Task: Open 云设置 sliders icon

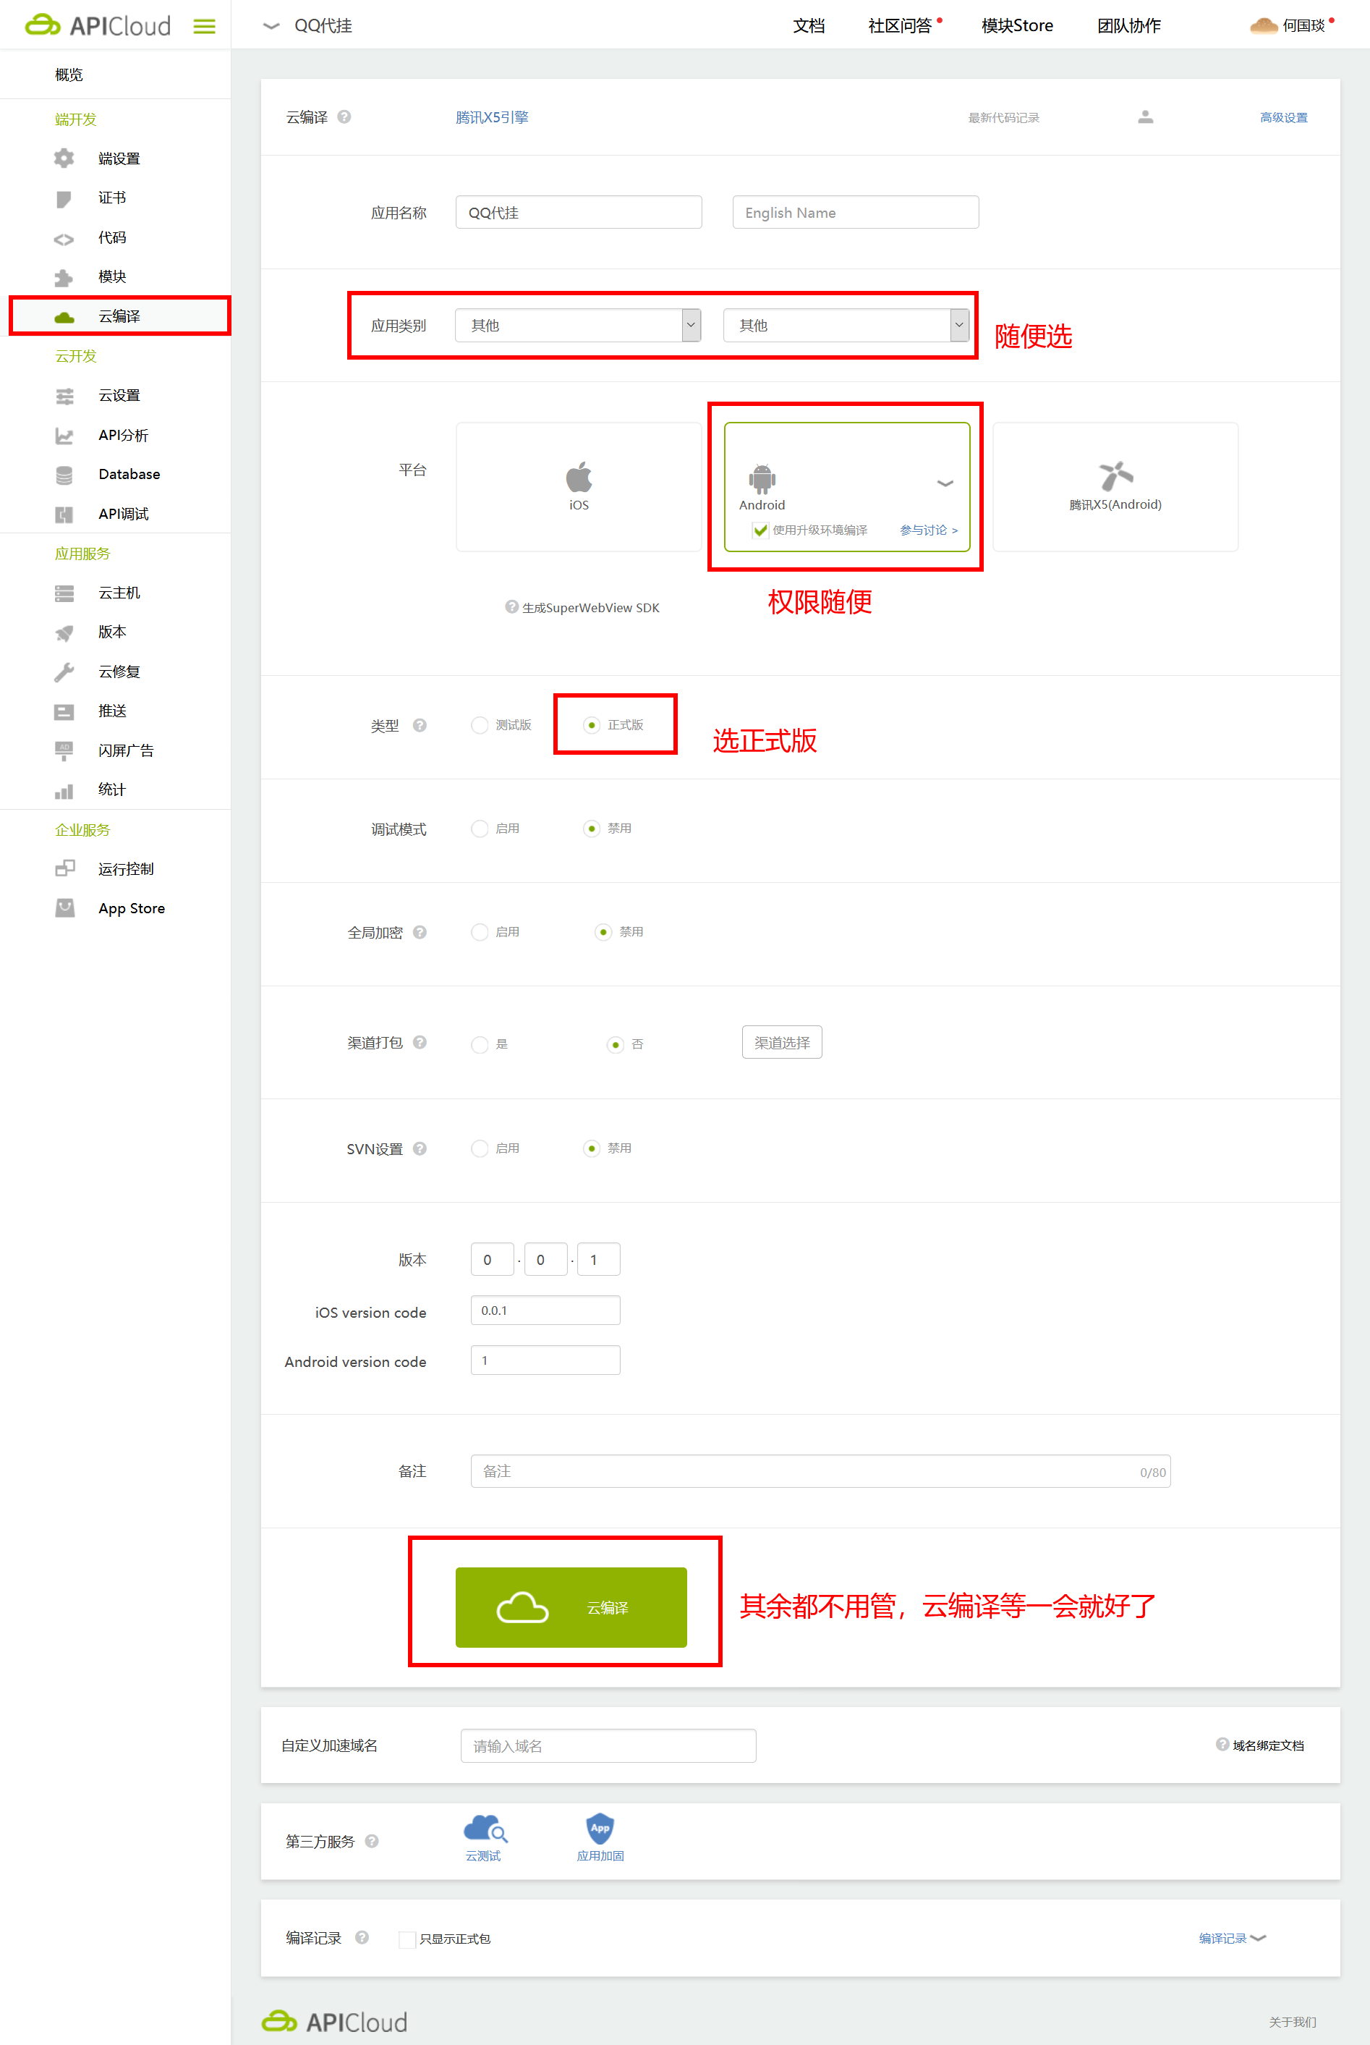Action: click(64, 396)
